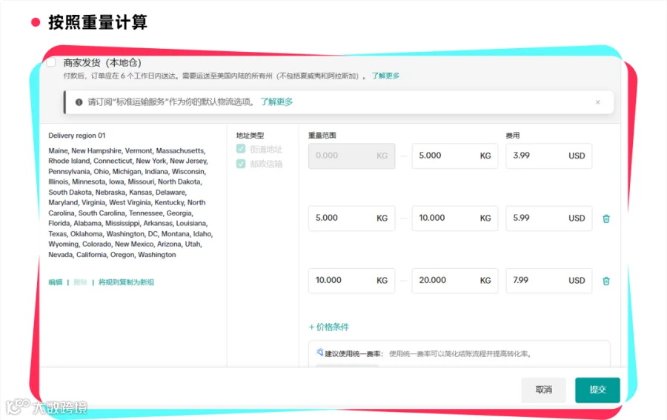Open 了解更多 link after the shipping description
This screenshot has width=667, height=420.
tap(385, 76)
